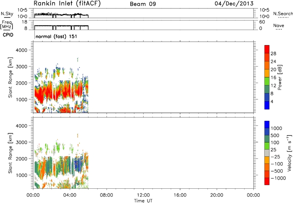293x203 pixels.
Task: Click the '20:00' time tick label
Action: point(216,195)
